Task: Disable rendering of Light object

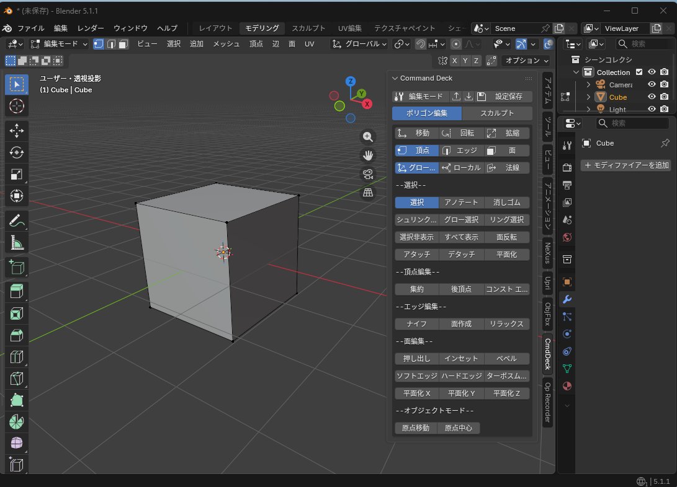Action: point(665,109)
